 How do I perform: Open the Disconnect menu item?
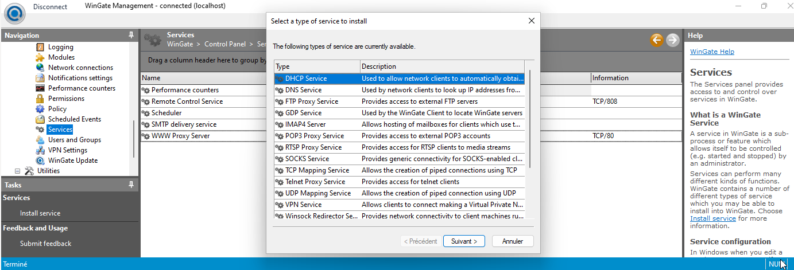click(50, 7)
